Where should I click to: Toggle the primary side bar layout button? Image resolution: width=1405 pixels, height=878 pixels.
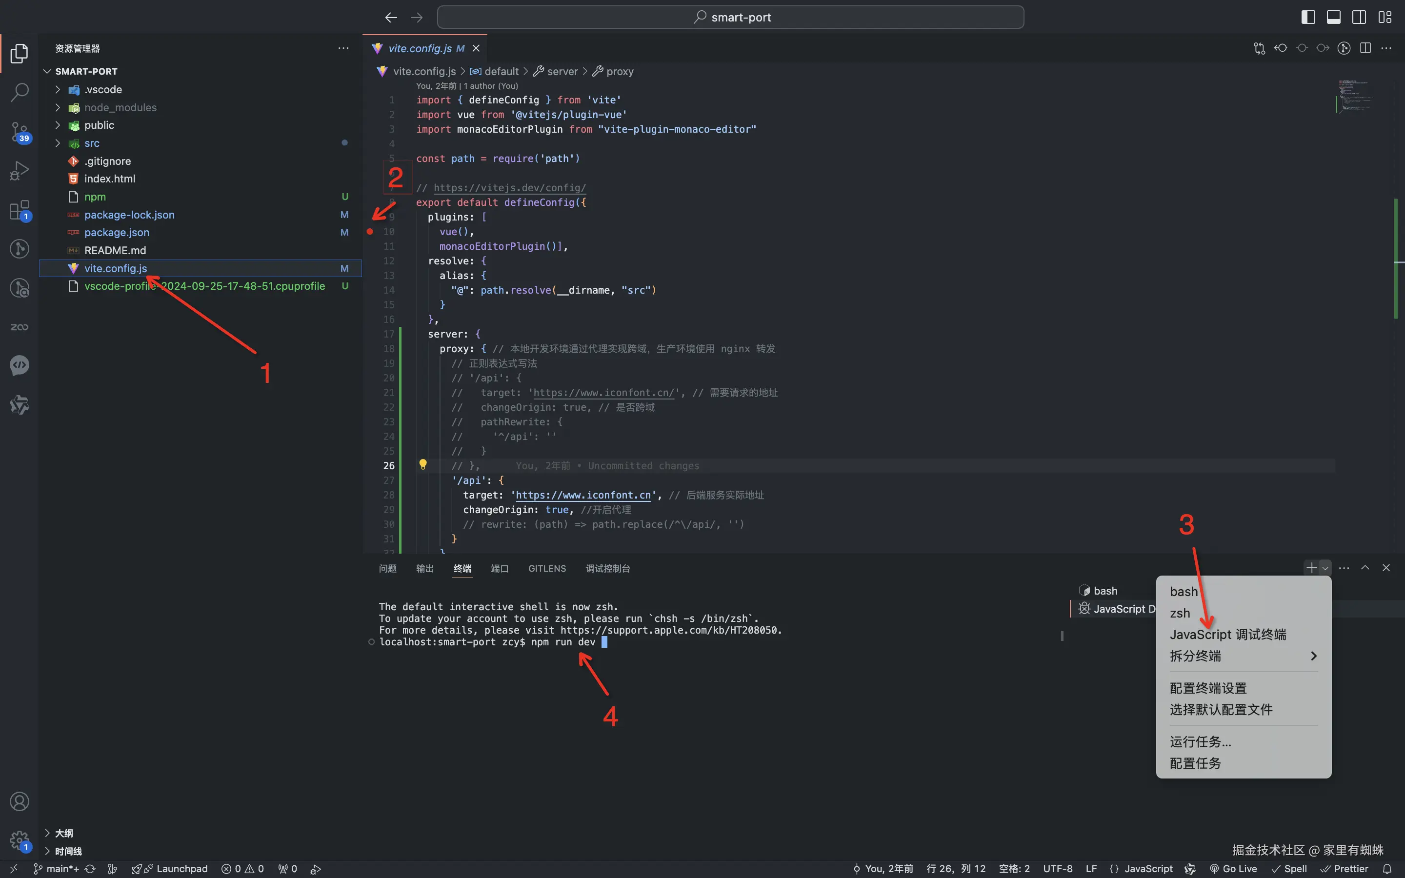[x=1307, y=18]
